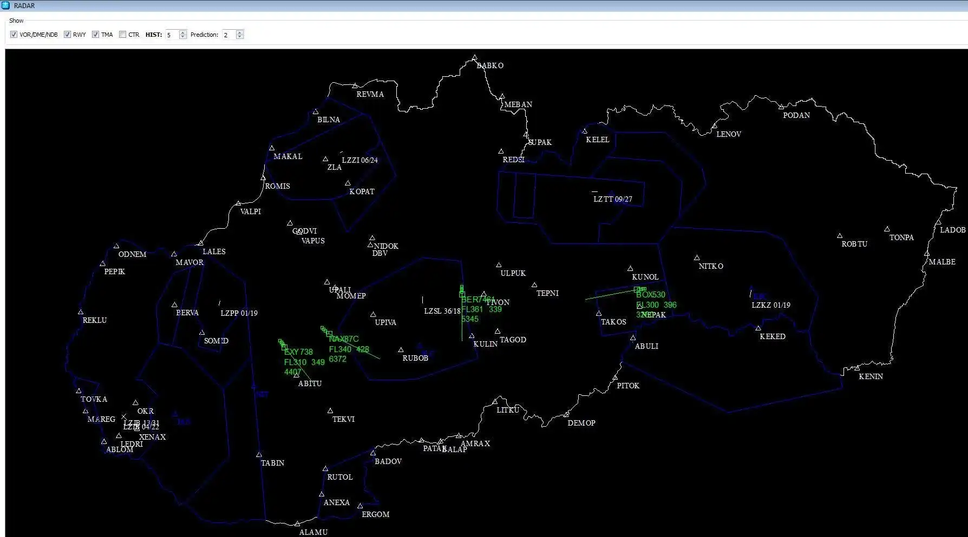The height and width of the screenshot is (537, 968).
Task: Select the ULPUK waypoint triangle
Action: click(499, 265)
